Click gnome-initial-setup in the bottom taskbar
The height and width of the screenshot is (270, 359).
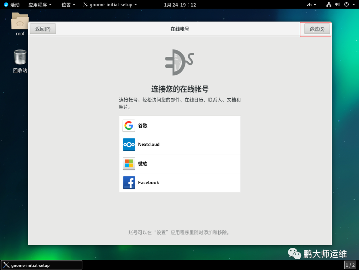(42, 265)
